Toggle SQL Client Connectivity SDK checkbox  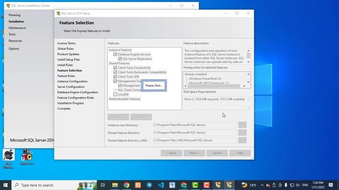[115, 90]
